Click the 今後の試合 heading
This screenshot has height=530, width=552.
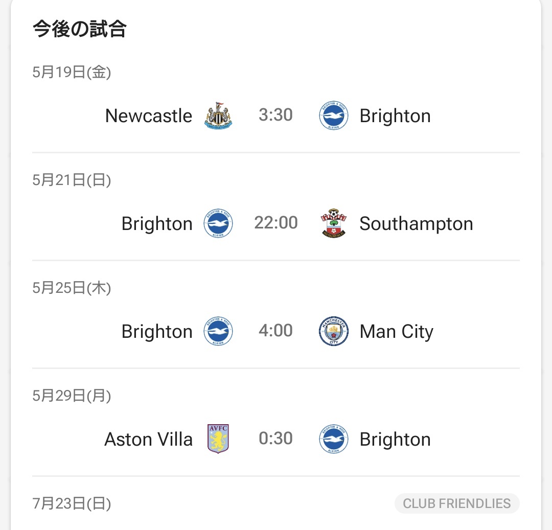coord(79,29)
